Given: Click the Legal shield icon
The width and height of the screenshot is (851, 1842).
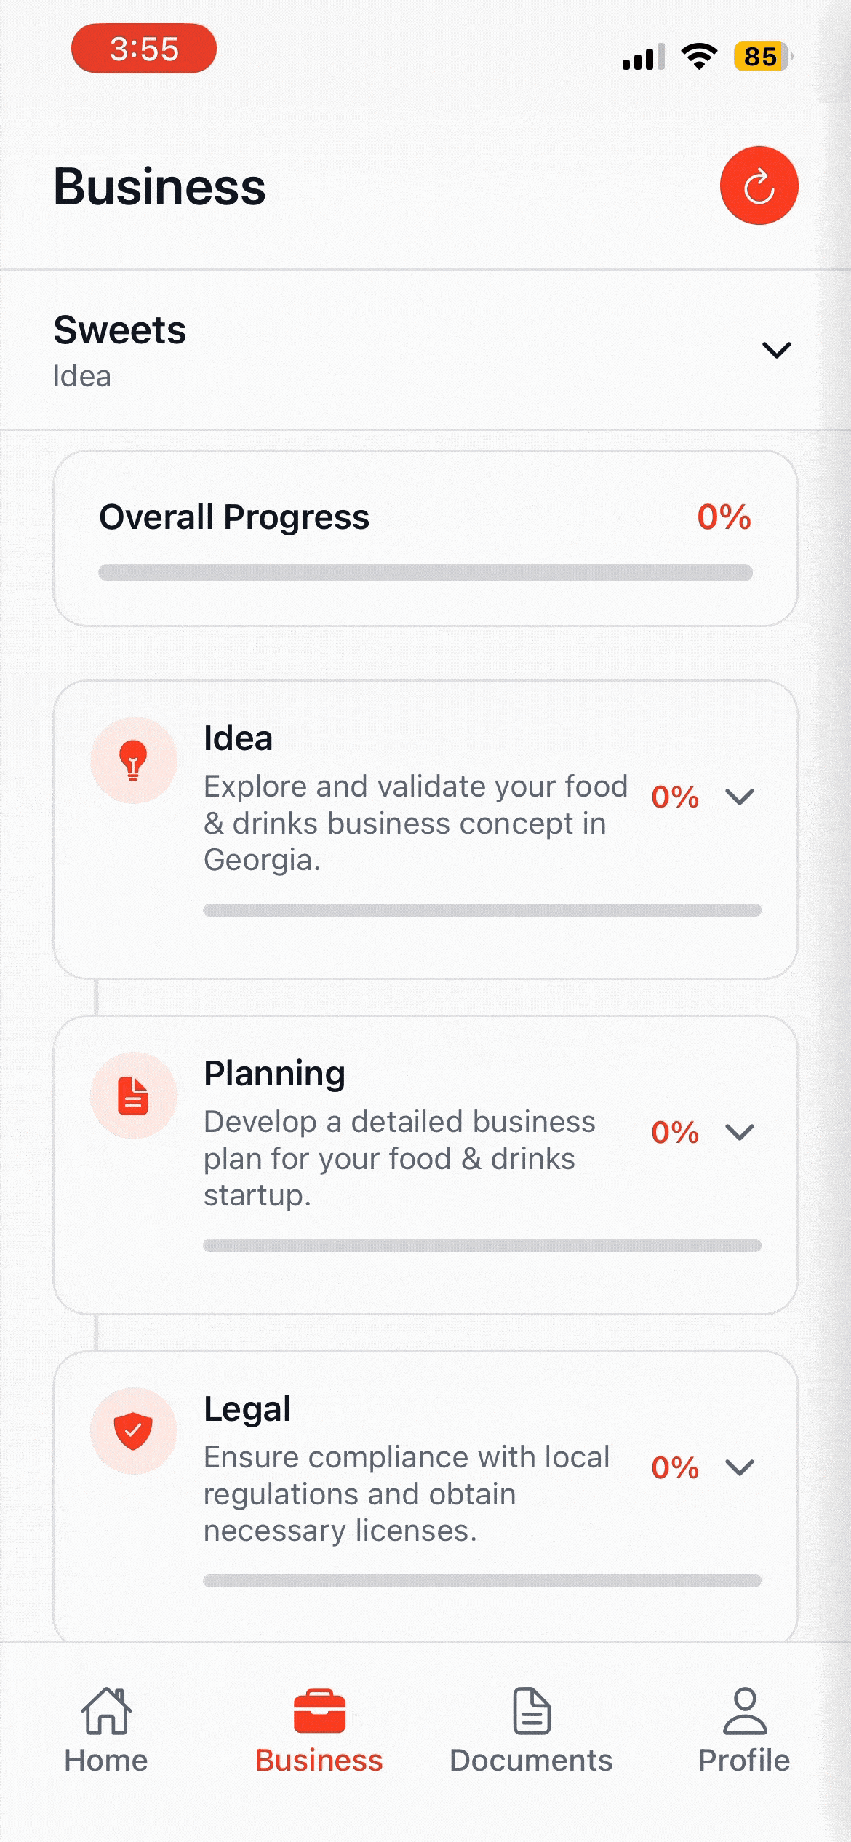Looking at the screenshot, I should (x=133, y=1431).
